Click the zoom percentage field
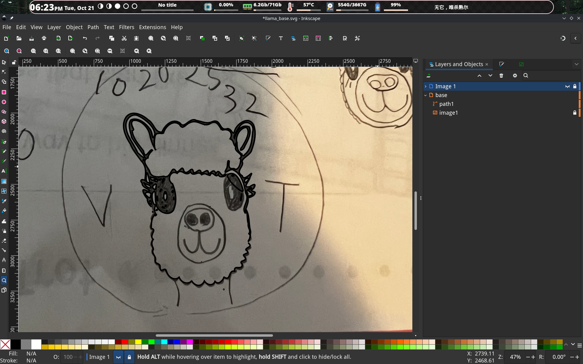The width and height of the screenshot is (583, 364). pos(515,357)
